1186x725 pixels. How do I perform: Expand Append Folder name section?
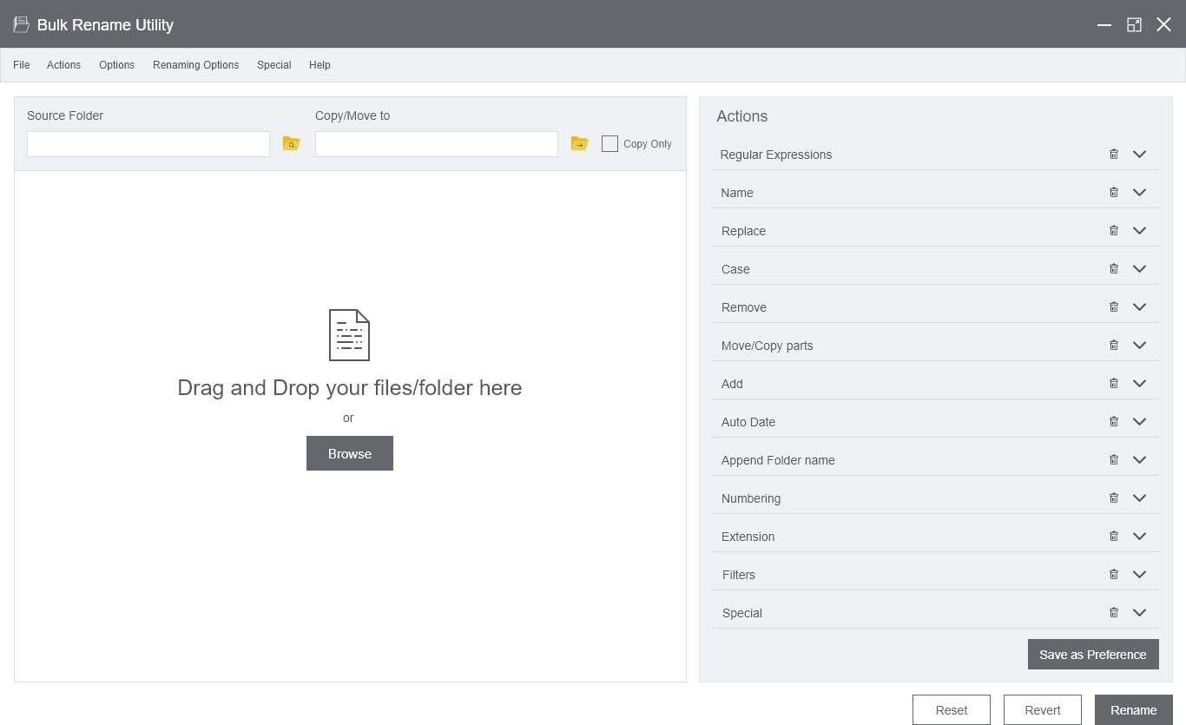(1140, 459)
